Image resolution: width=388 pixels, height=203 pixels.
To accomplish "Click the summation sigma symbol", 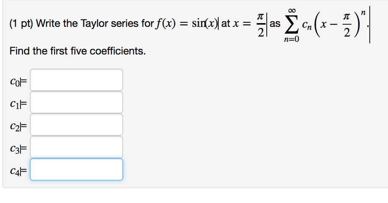I will coord(291,25).
